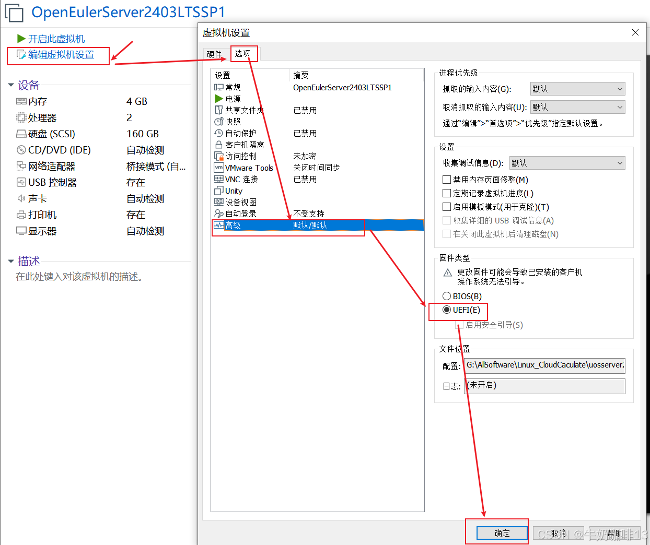Click the 编辑虚拟机设置 edit icon
650x545 pixels.
pos(21,54)
